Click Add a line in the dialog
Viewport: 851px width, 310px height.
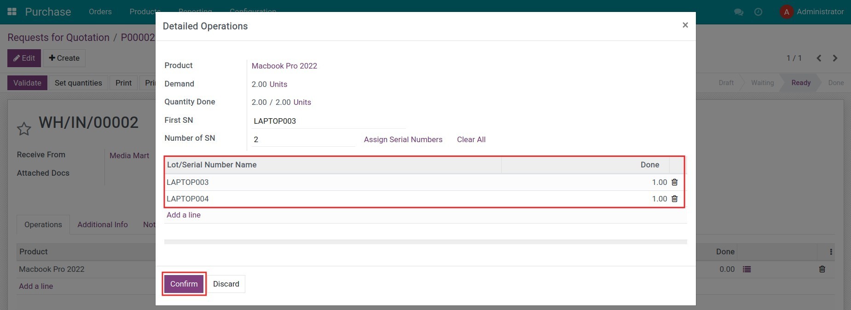coord(183,215)
